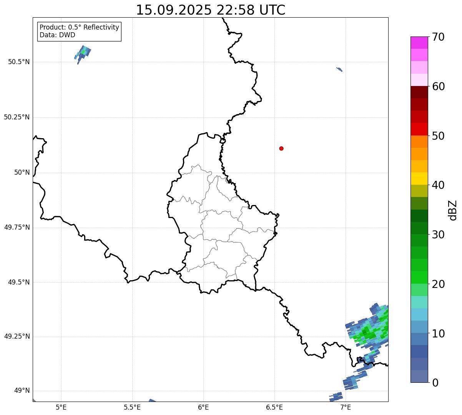Click the 50 tick on colorbar
The width and height of the screenshot is (462, 415).
[x=438, y=136]
